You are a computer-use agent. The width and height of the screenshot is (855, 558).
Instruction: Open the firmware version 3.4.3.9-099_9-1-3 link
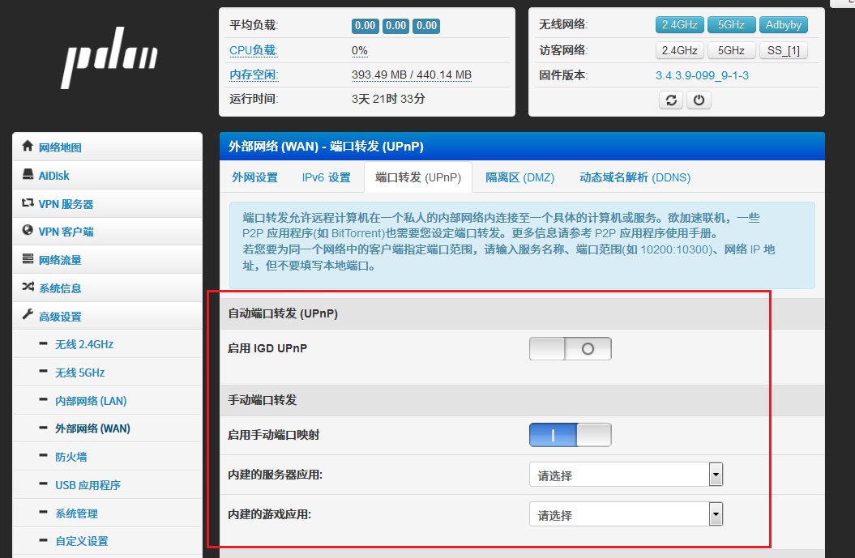point(702,75)
